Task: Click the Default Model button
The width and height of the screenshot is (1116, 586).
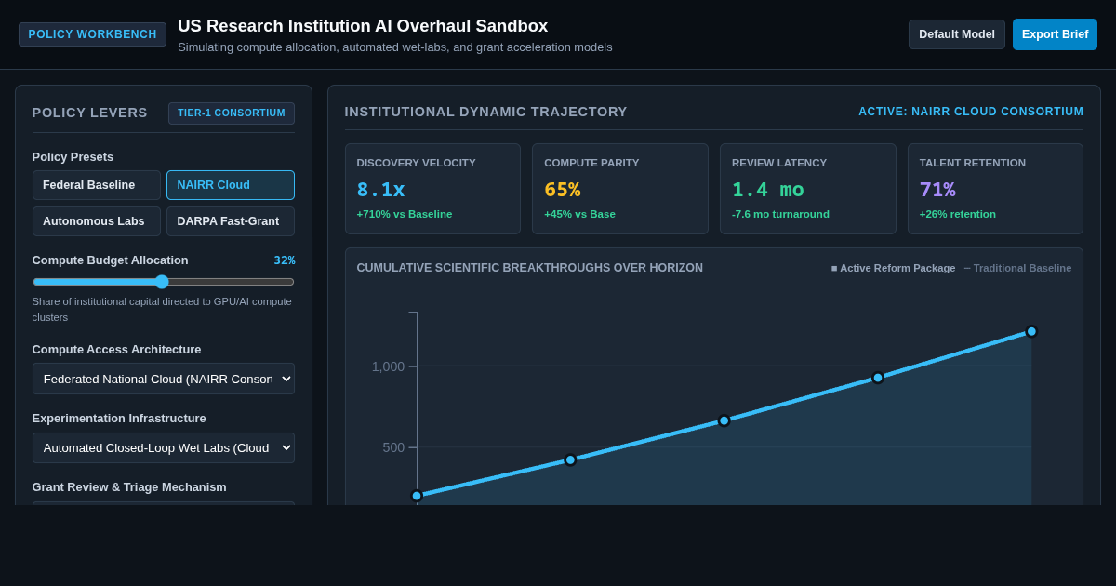Action: pos(957,34)
